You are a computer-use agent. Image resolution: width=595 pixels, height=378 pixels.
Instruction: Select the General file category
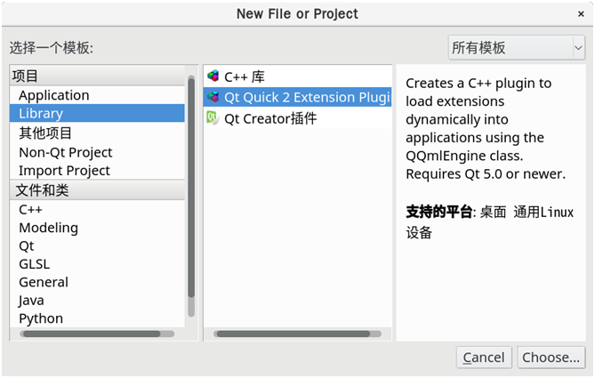click(x=44, y=282)
